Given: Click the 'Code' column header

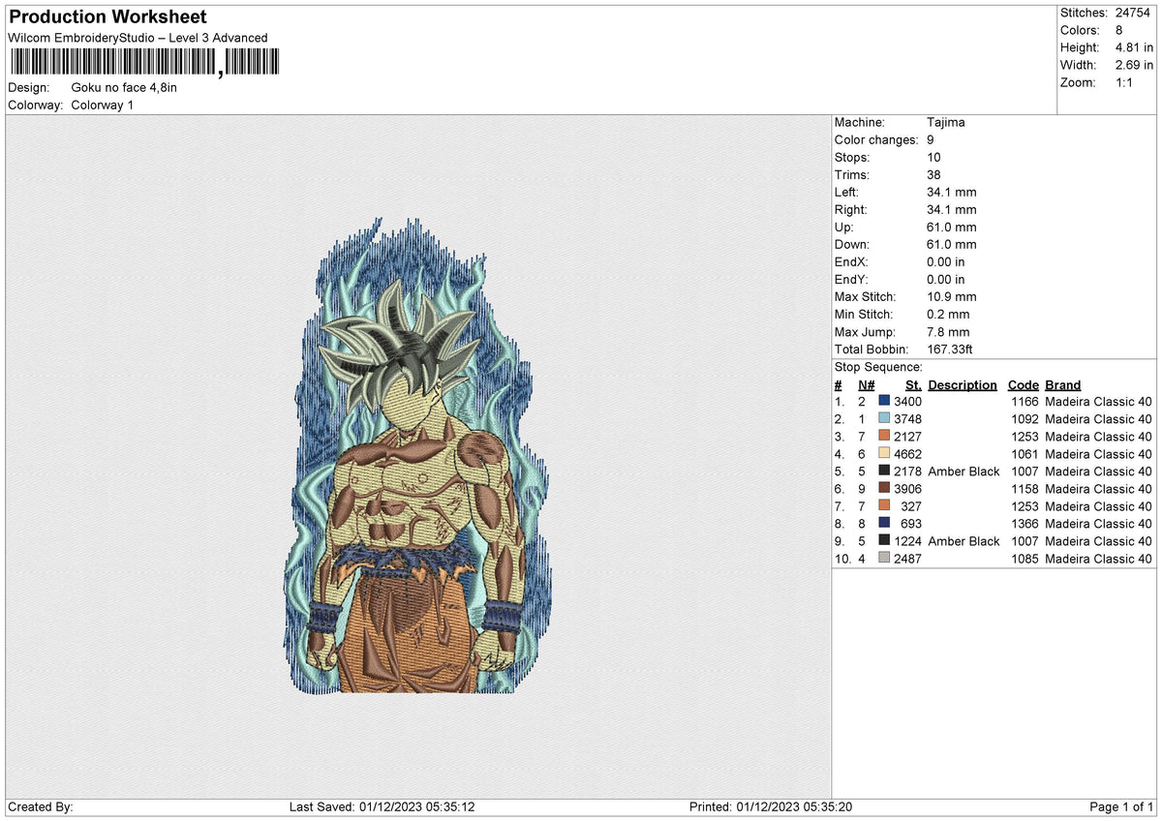Looking at the screenshot, I should tap(1024, 384).
